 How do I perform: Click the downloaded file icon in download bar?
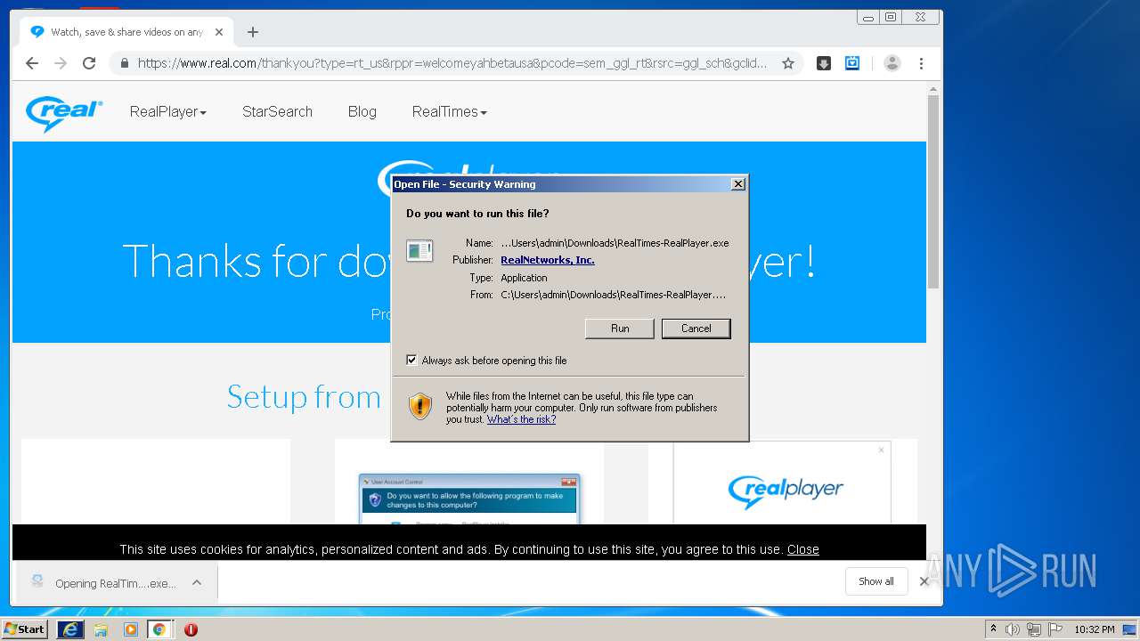pyautogui.click(x=37, y=582)
